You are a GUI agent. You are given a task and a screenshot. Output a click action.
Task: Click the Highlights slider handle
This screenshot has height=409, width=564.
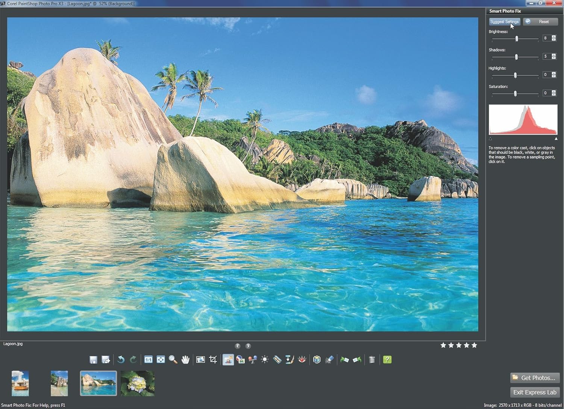click(515, 76)
